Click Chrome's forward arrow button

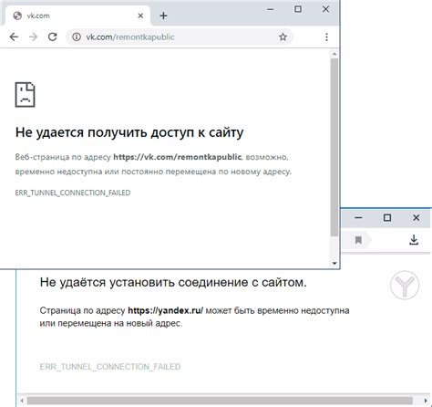(33, 37)
